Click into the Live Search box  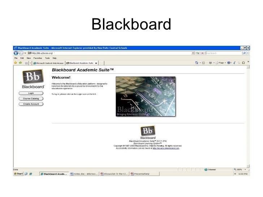click(x=224, y=53)
